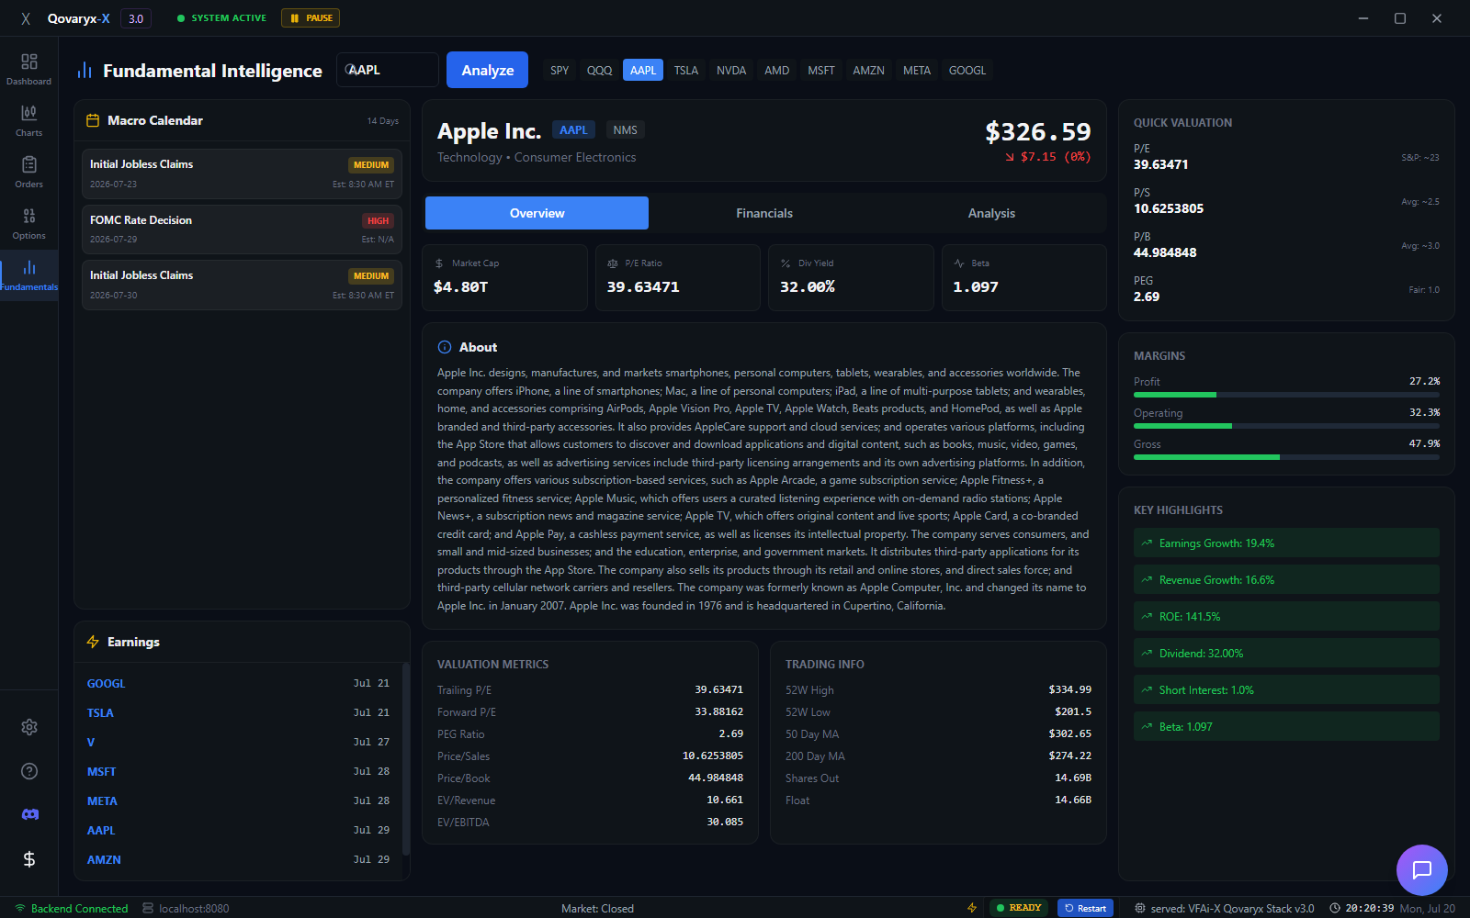Screen dimensions: 1470x918
Task: Select the NVDA ticker chip
Action: [731, 71]
